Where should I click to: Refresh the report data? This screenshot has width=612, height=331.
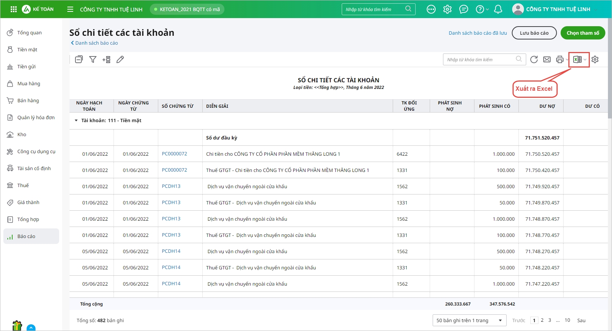tap(534, 59)
